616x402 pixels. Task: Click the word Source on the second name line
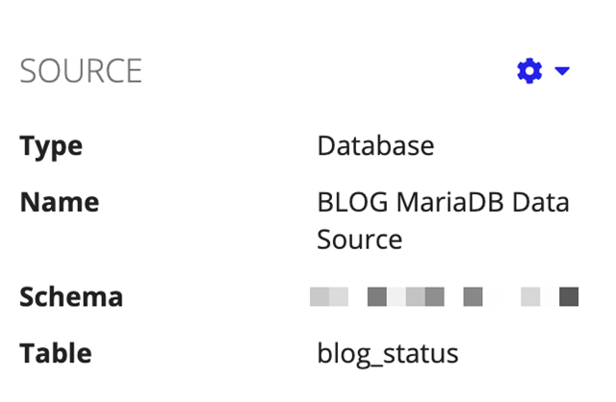point(359,239)
